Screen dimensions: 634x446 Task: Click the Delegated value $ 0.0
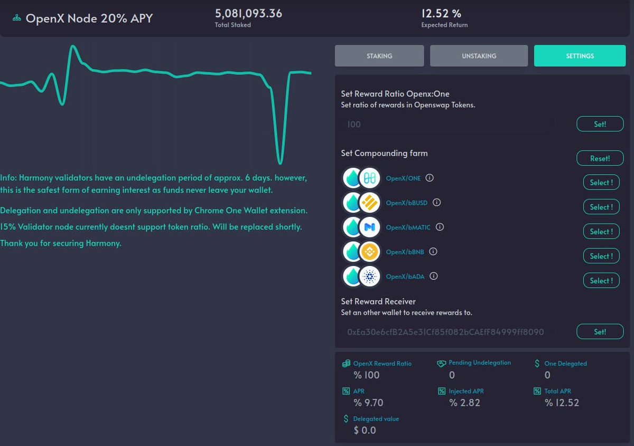coord(365,430)
